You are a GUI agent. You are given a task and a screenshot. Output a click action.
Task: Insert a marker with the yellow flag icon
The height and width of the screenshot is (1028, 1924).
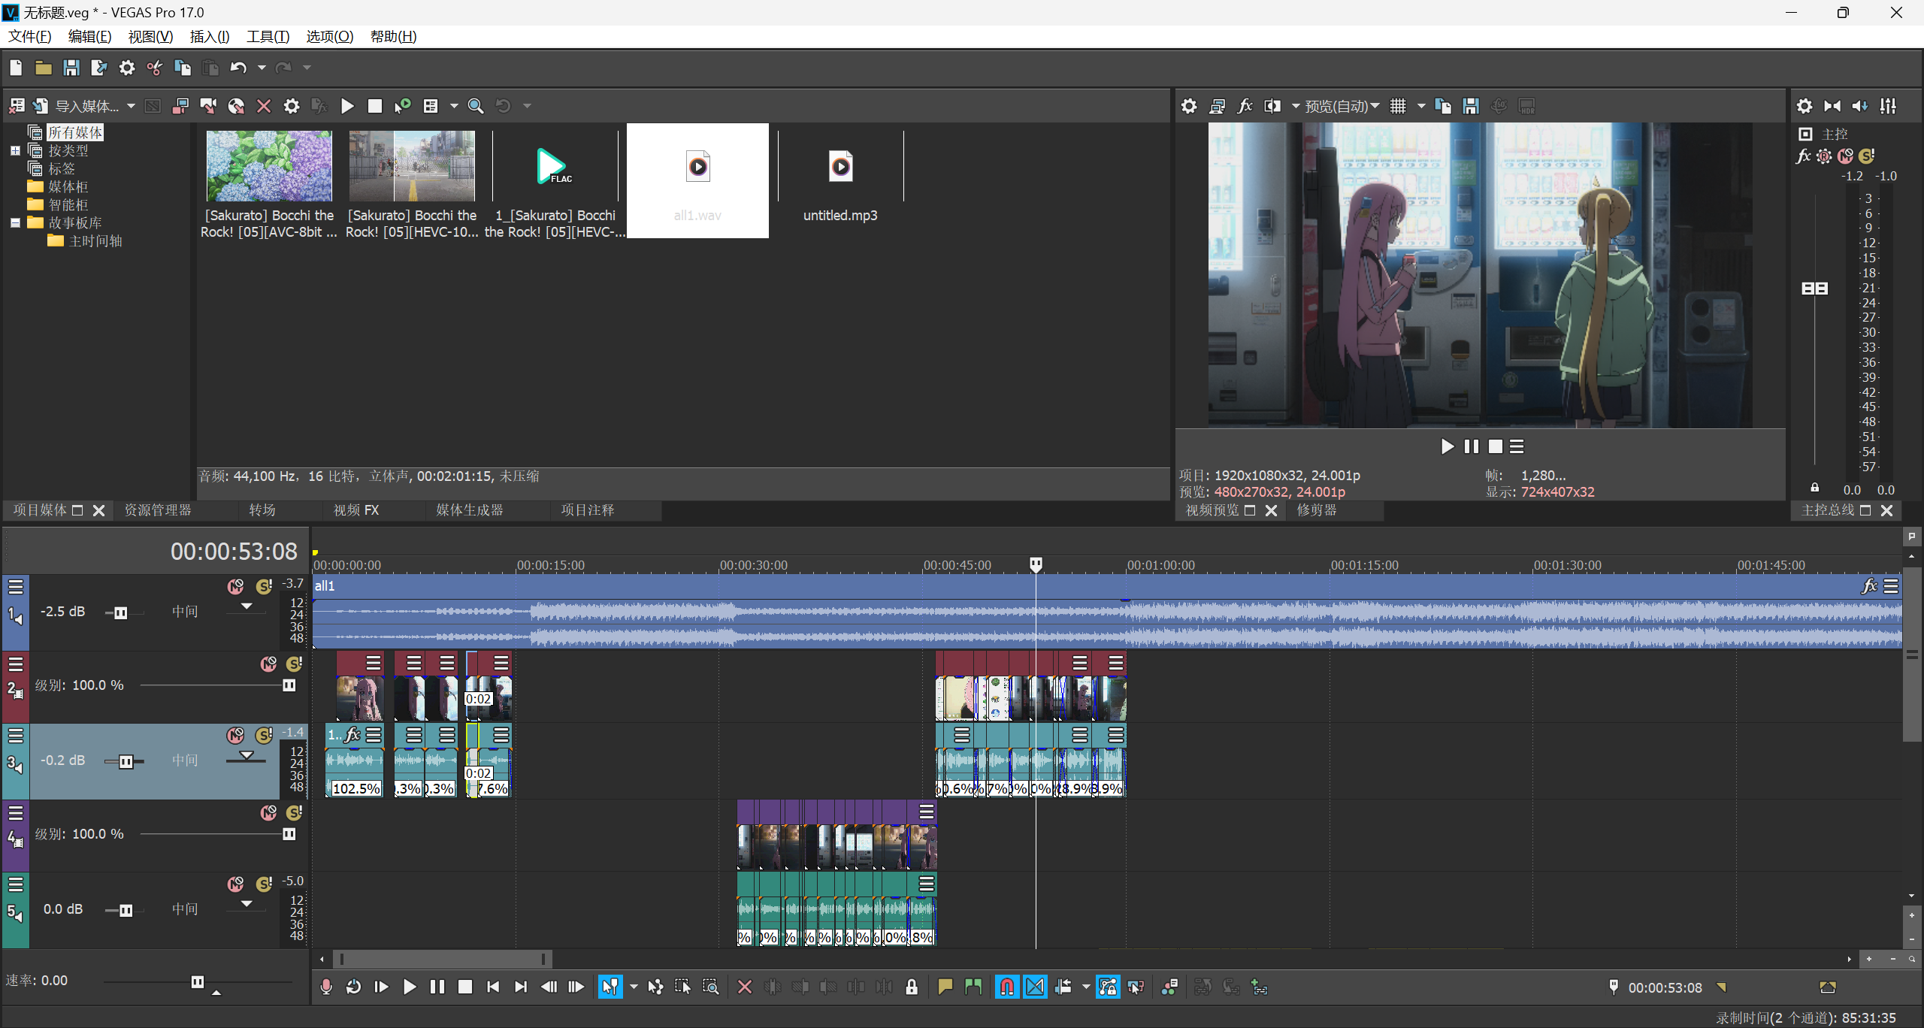[945, 987]
